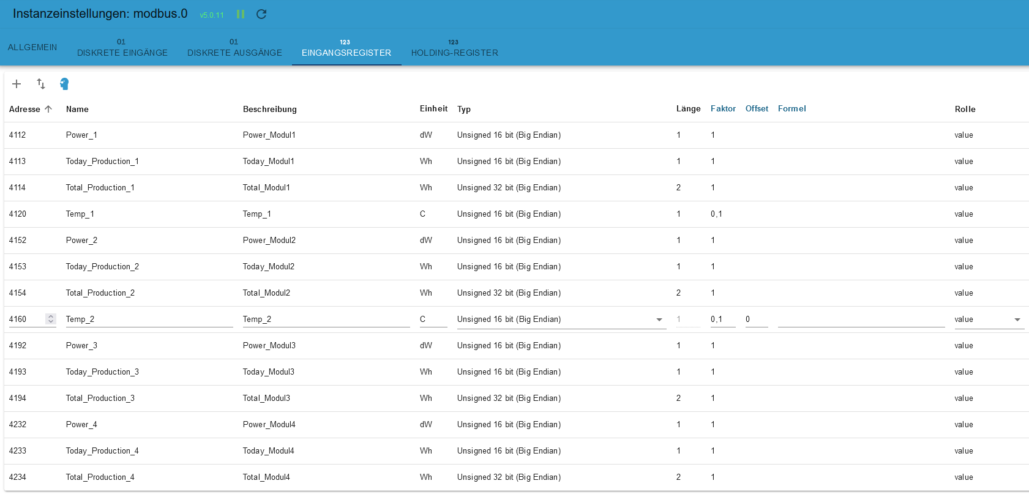Select the Total_Production_1 name cell

100,187
